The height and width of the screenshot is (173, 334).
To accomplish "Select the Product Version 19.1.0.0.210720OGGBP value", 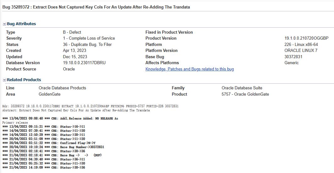I will tap(306, 38).
